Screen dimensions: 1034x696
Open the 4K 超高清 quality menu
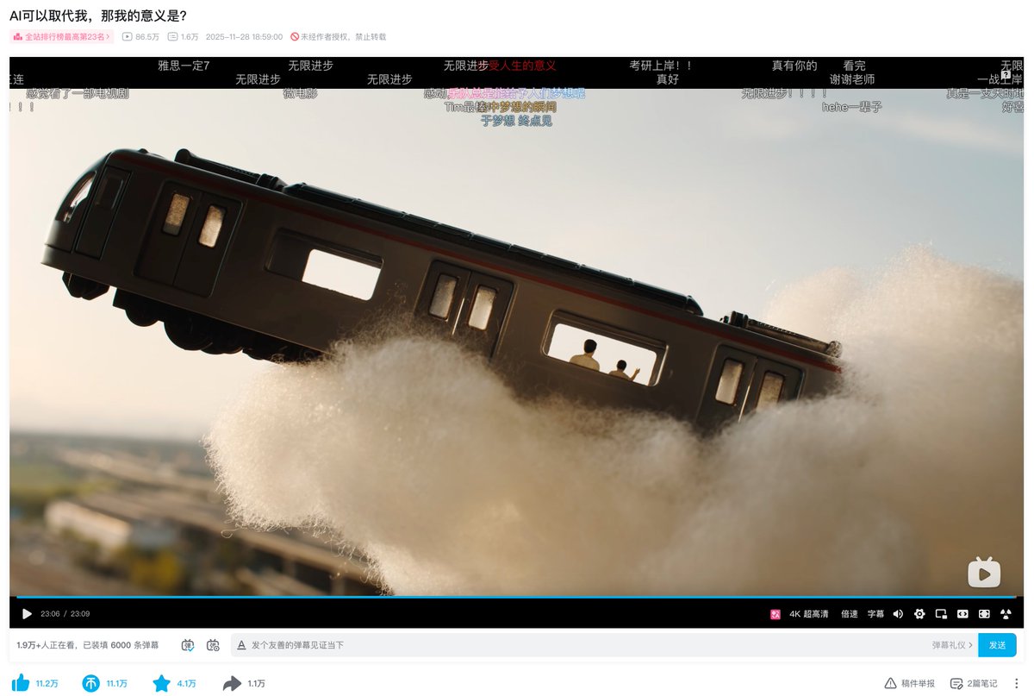coord(809,614)
